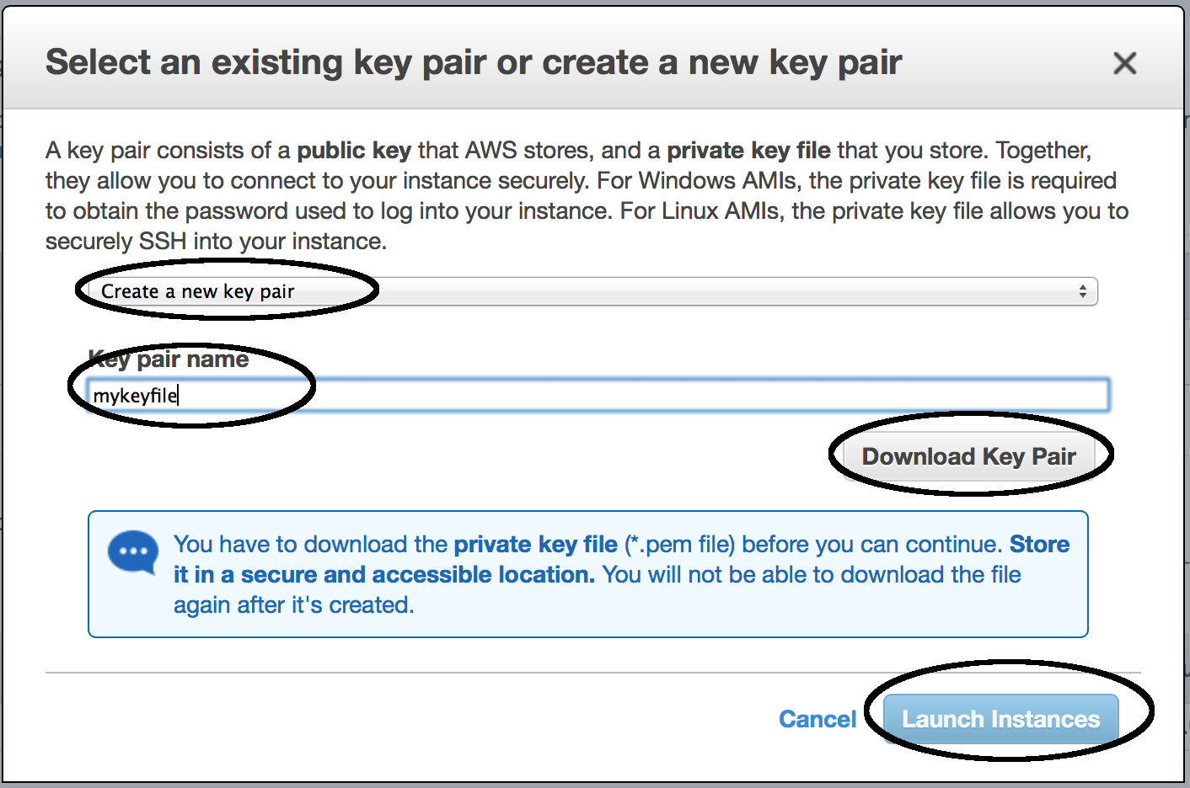Click the "Key pair name" field label
This screenshot has height=788, width=1190.
pyautogui.click(x=169, y=359)
